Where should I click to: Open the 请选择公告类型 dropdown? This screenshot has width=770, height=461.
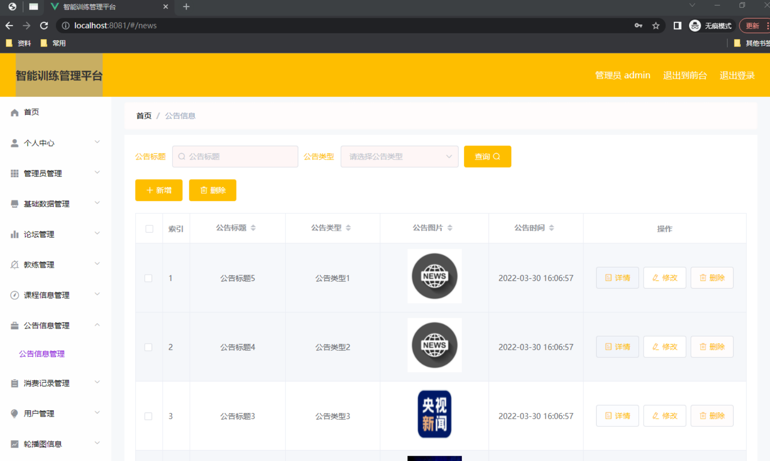399,156
